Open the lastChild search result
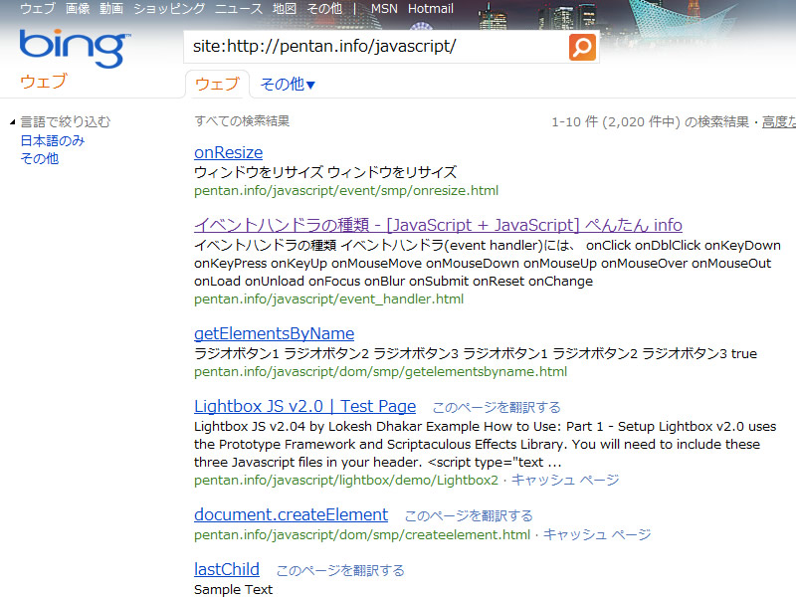This screenshot has width=796, height=597. tap(227, 569)
